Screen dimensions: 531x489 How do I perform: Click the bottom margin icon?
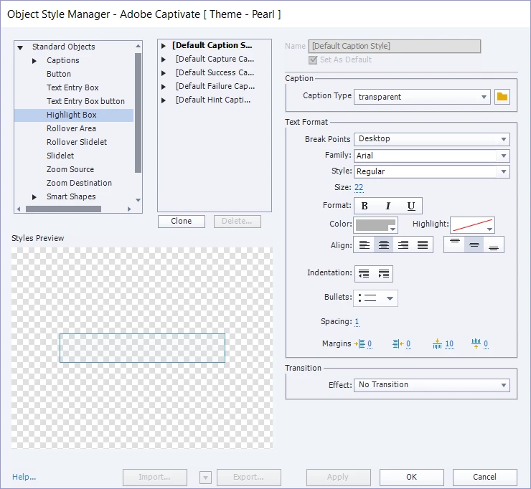point(476,344)
